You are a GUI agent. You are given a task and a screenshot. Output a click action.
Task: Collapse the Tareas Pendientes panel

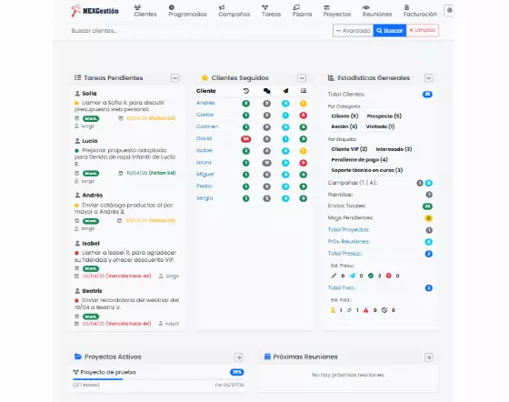(175, 78)
